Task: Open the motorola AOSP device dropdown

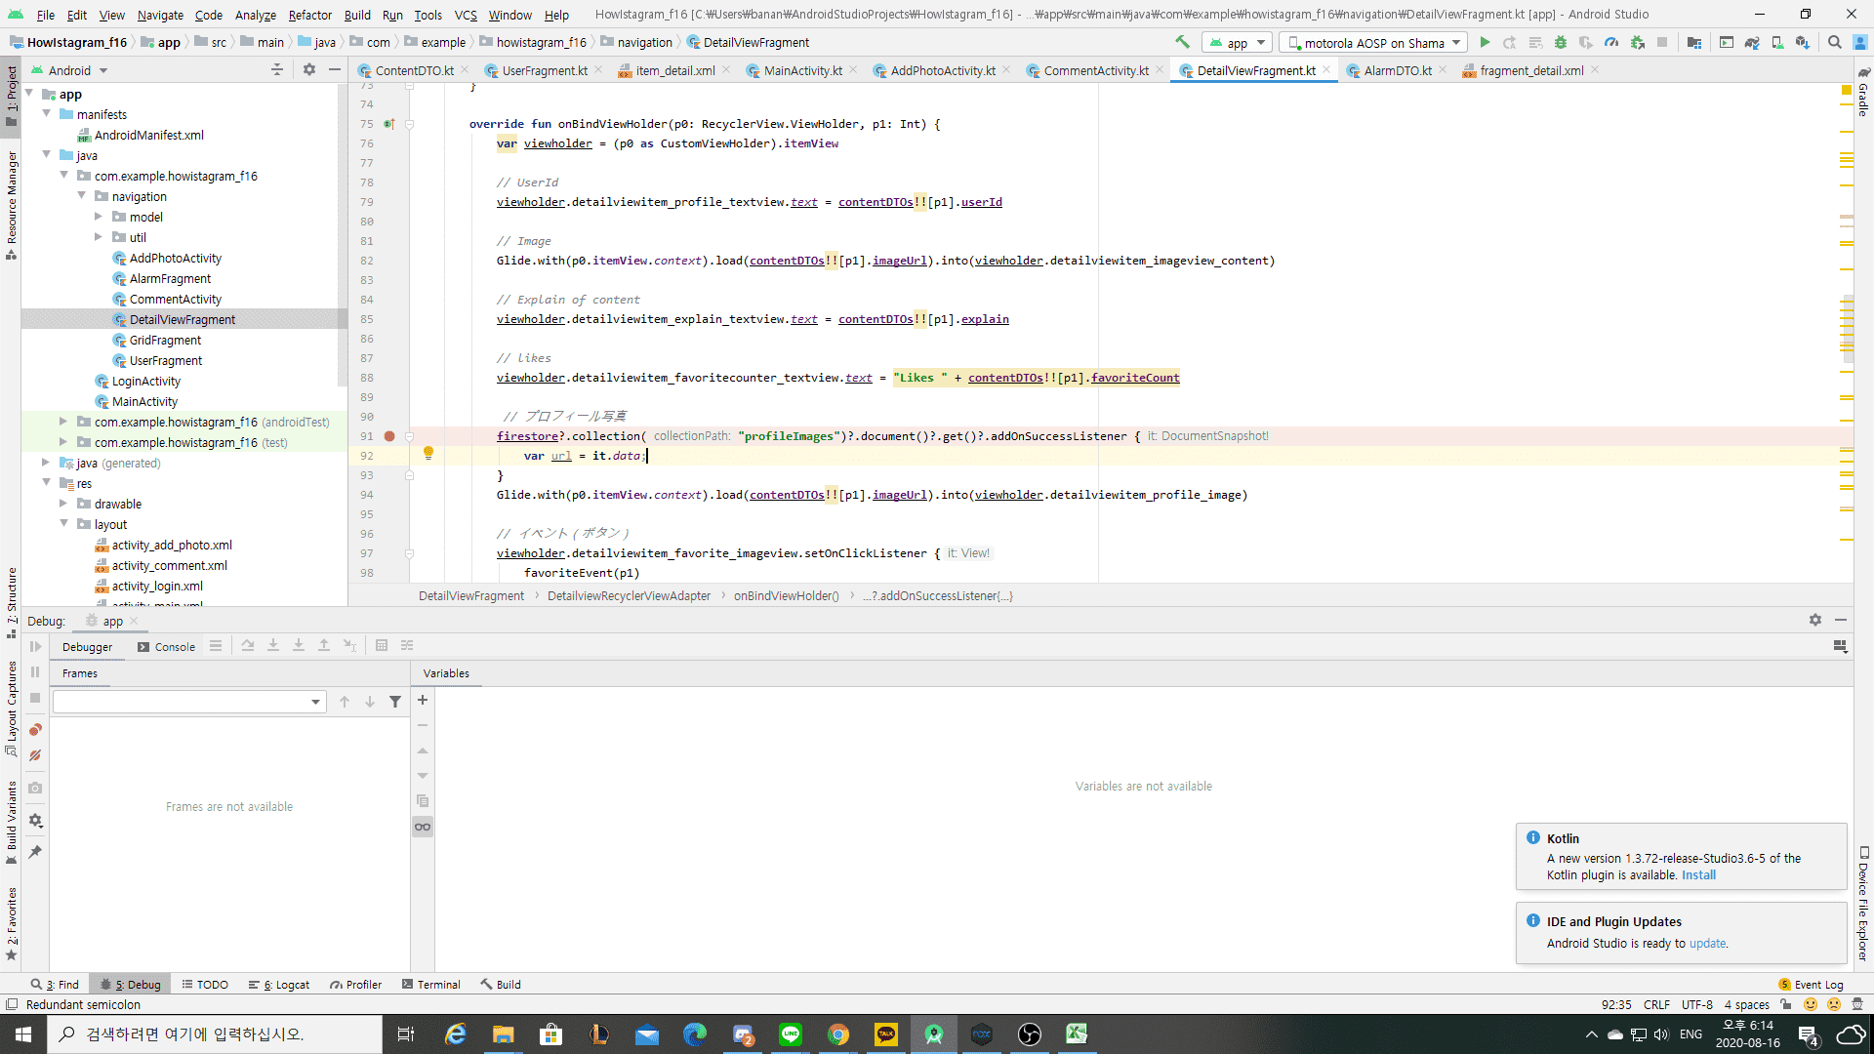Action: 1375,43
